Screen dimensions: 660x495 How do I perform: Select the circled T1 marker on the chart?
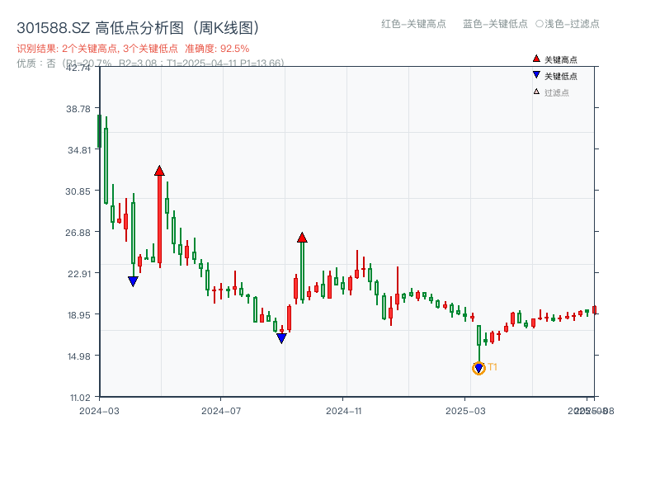pyautogui.click(x=478, y=367)
